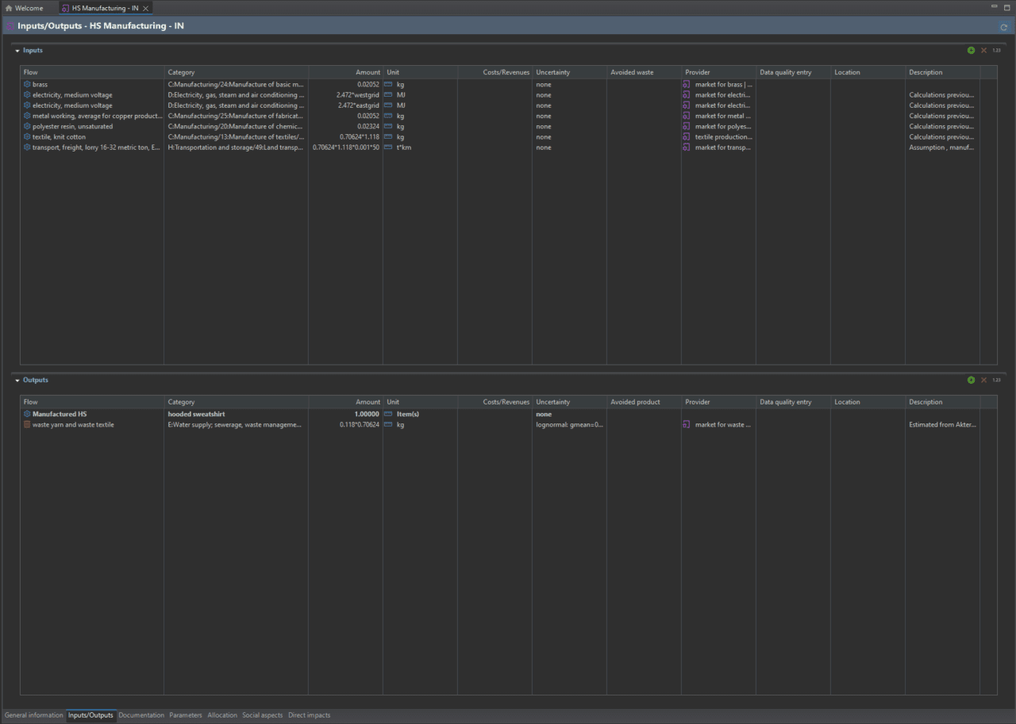Click the green add flow icon in Inputs
The height and width of the screenshot is (724, 1016).
(x=971, y=50)
